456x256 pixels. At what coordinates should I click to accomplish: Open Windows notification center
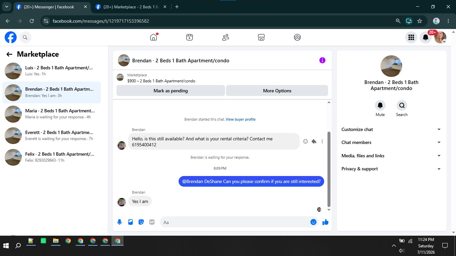pos(445,246)
